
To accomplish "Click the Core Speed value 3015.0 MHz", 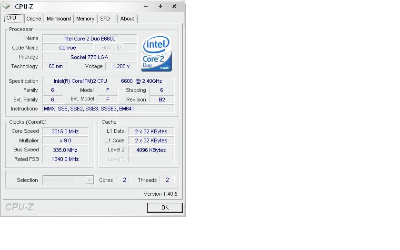I will (x=65, y=131).
